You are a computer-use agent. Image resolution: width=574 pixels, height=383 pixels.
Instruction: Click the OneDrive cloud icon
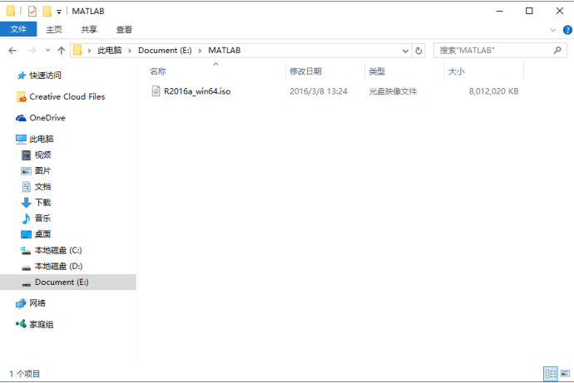point(21,118)
